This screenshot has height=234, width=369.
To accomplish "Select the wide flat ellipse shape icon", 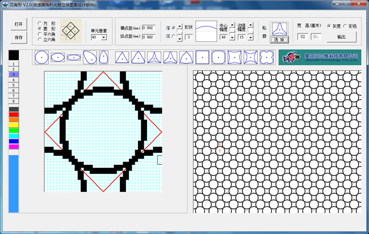I will pyautogui.click(x=73, y=57).
